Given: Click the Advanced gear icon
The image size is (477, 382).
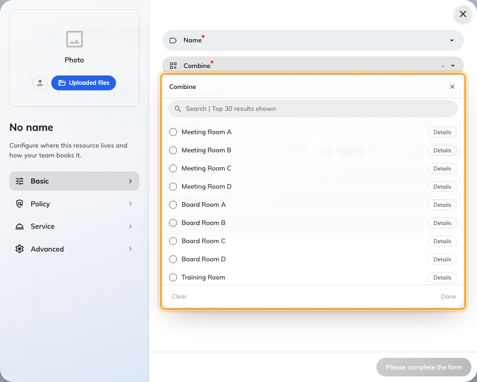Looking at the screenshot, I should click(20, 249).
